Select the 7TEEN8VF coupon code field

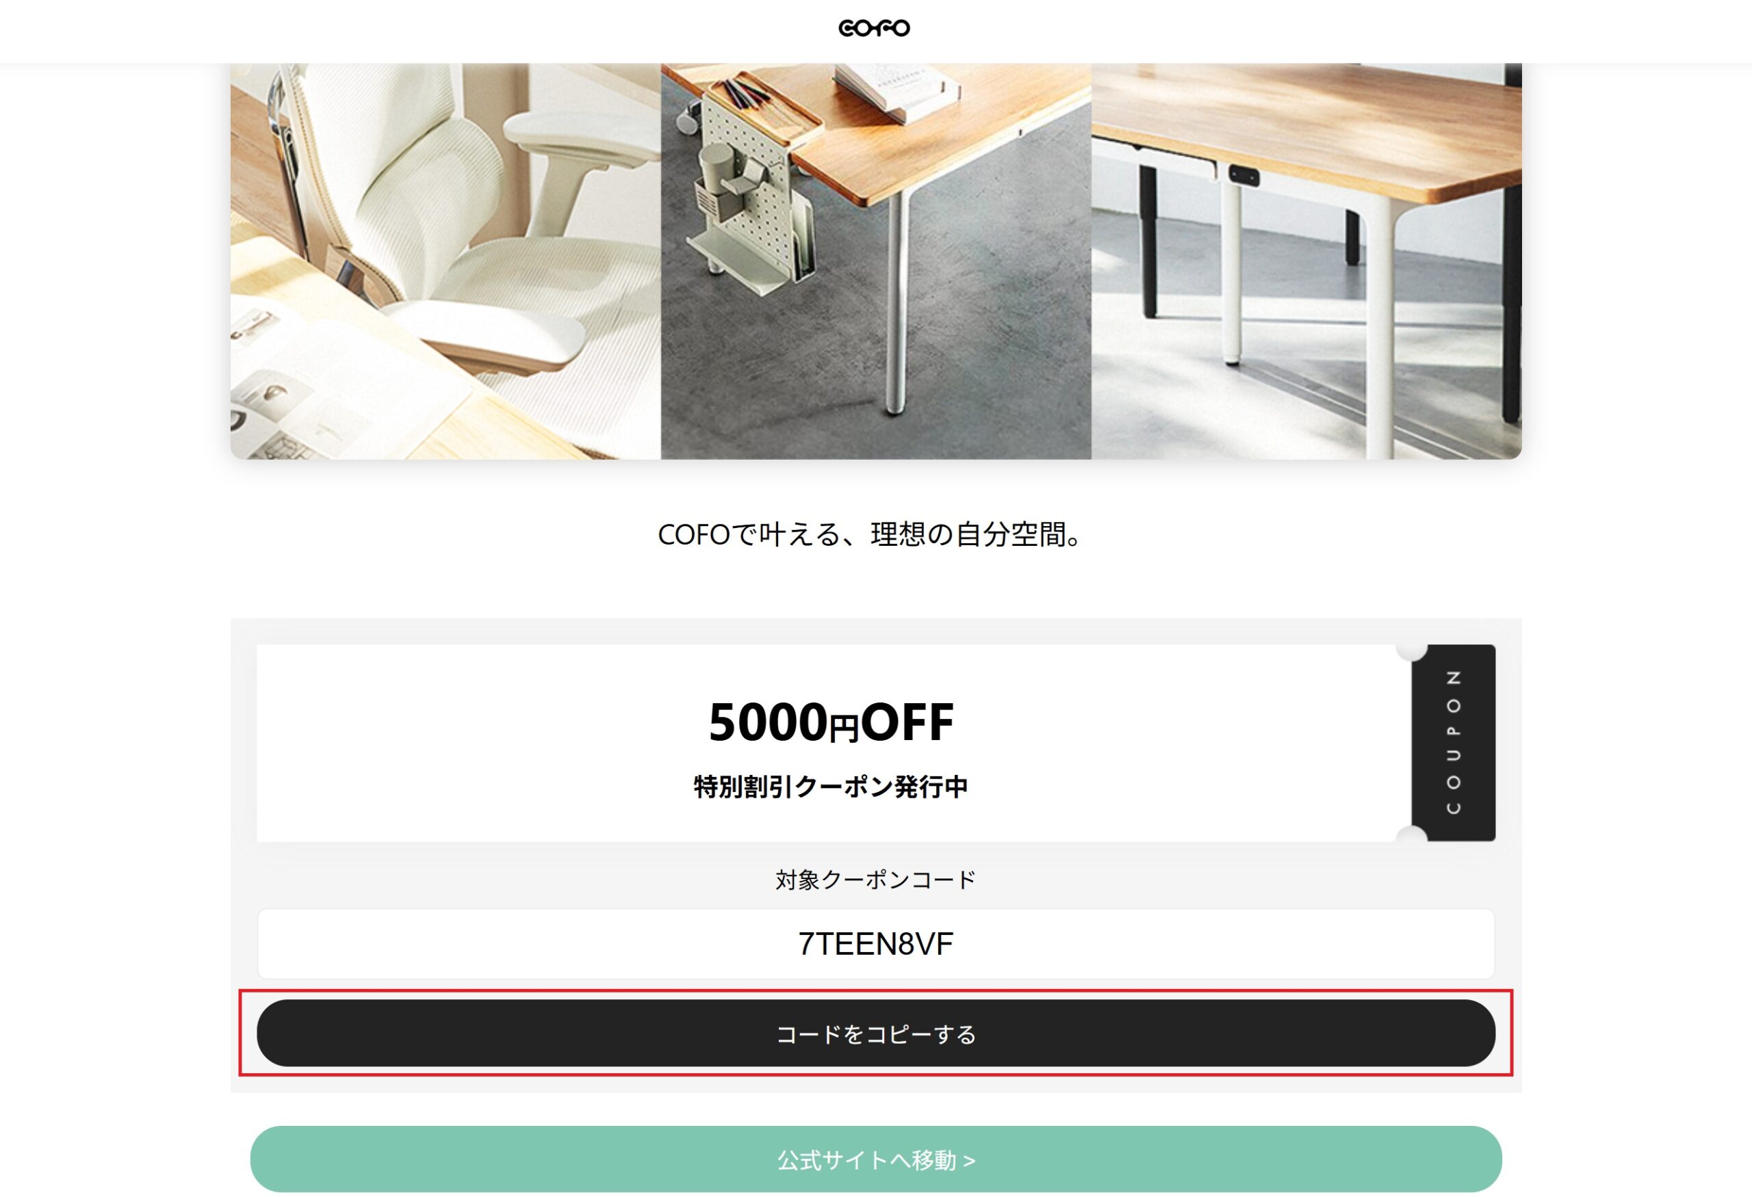pyautogui.click(x=875, y=943)
